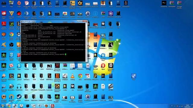Open the Skype desktop shortcut
This screenshot has width=193, height=108.
[x=19, y=67]
